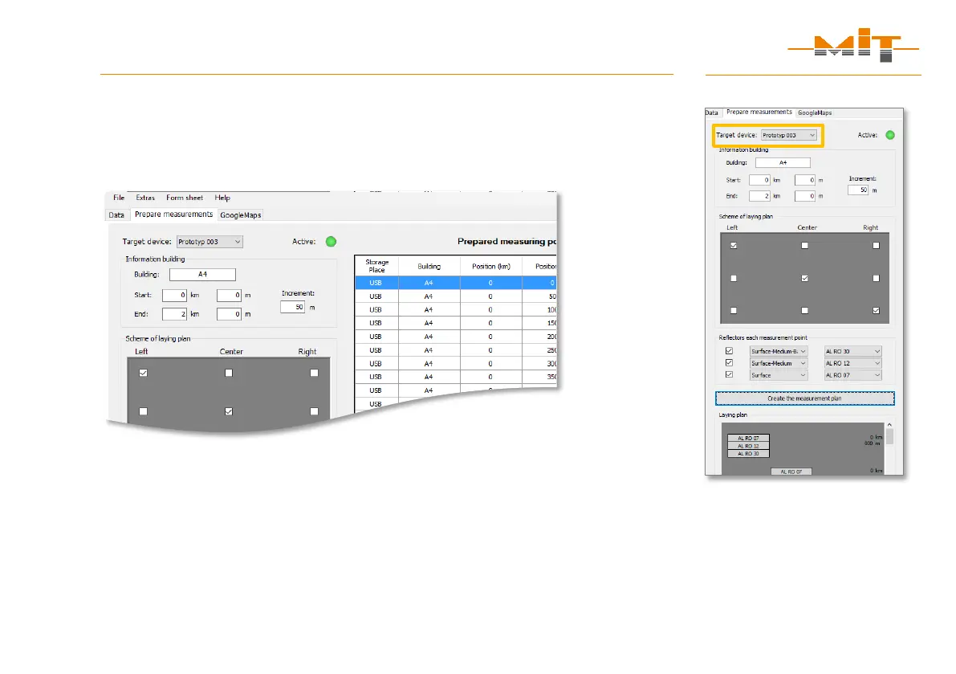The image size is (956, 674).
Task: Expand the Surface-Medium-B reflector type dropdown
Action: [x=778, y=351]
